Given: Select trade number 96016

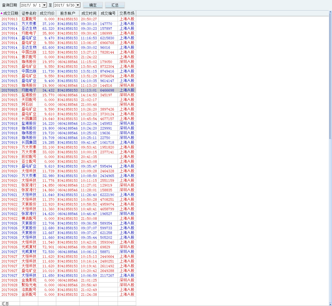Looking at the screenshot, I should point(105,47).
